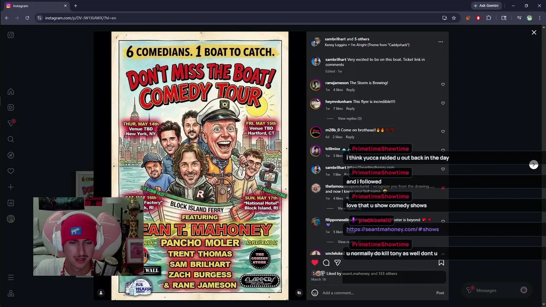Open Instagram home from the sidebar
This screenshot has height=307, width=546.
coord(11,92)
